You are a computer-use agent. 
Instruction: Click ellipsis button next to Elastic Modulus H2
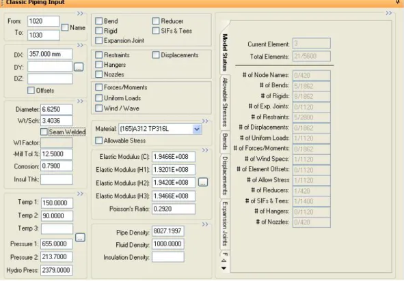pos(203,182)
